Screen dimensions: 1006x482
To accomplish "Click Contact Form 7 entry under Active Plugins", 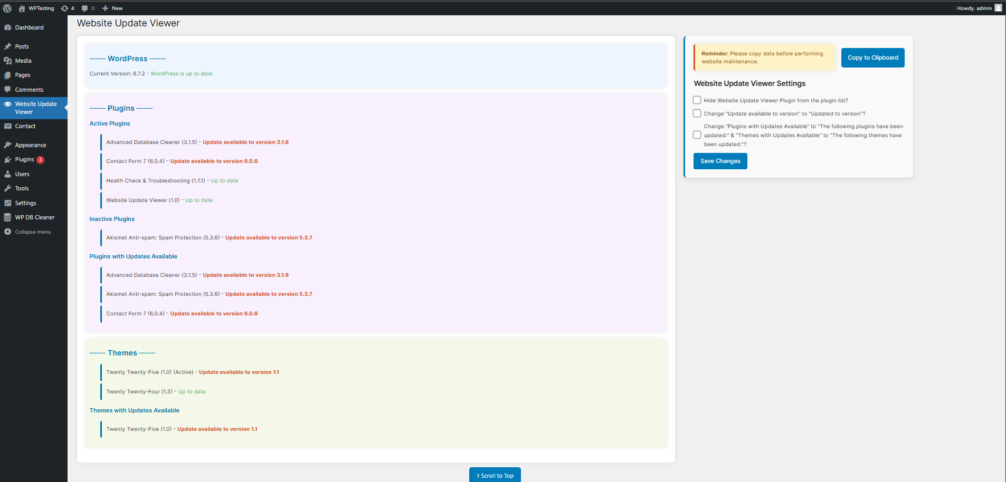I will 182,161.
